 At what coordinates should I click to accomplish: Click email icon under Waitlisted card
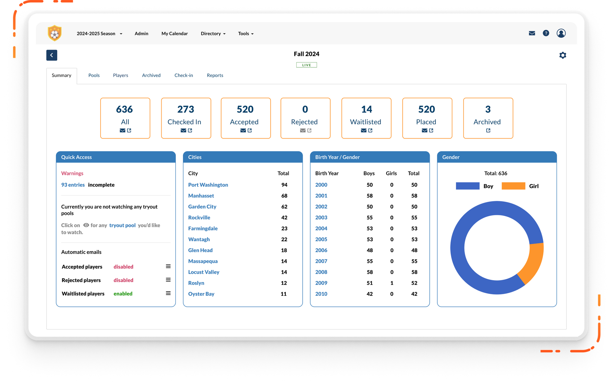(x=364, y=130)
